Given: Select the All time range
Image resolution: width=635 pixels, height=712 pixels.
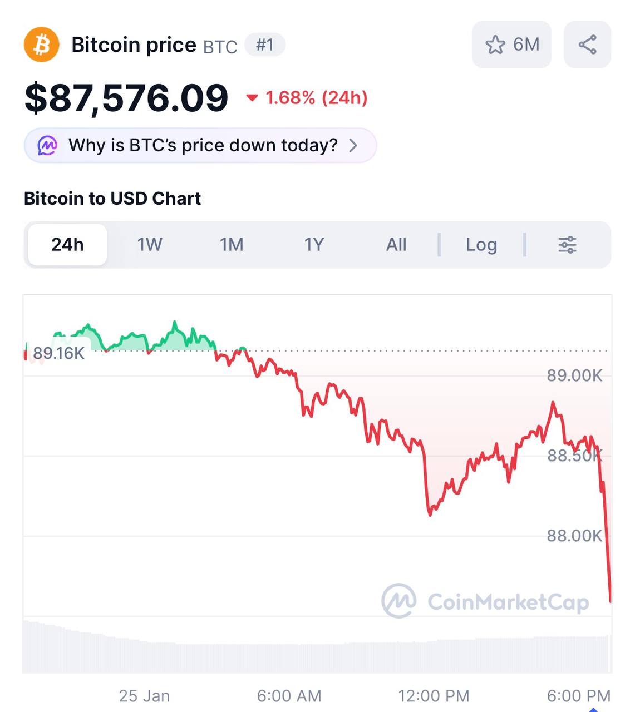Looking at the screenshot, I should 396,245.
